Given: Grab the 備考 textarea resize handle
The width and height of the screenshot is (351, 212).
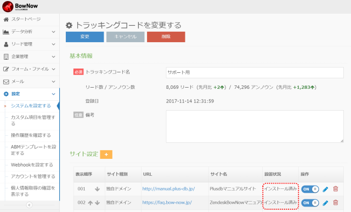Looking at the screenshot, I should (x=342, y=141).
